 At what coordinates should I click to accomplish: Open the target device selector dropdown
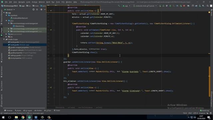145,6
